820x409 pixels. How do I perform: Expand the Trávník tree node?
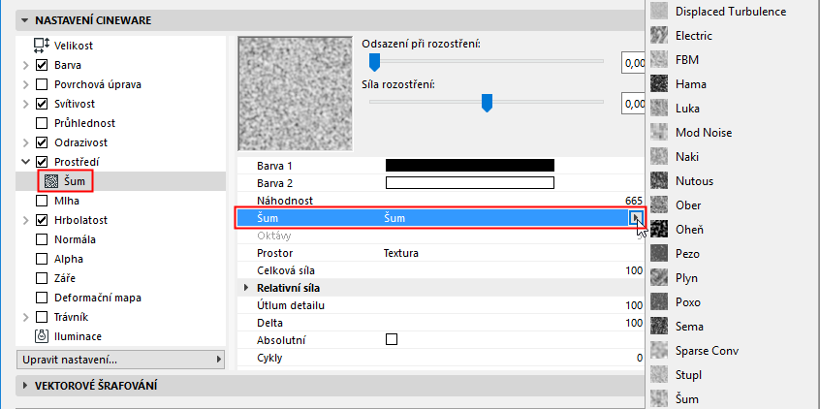pyautogui.click(x=25, y=317)
